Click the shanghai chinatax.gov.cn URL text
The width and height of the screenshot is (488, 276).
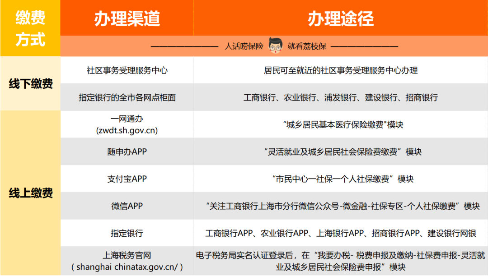pyautogui.click(x=127, y=267)
